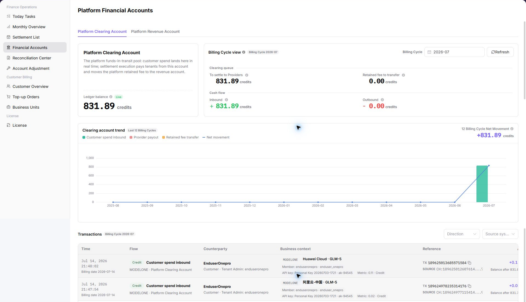Click the License sidebar icon

8,125
